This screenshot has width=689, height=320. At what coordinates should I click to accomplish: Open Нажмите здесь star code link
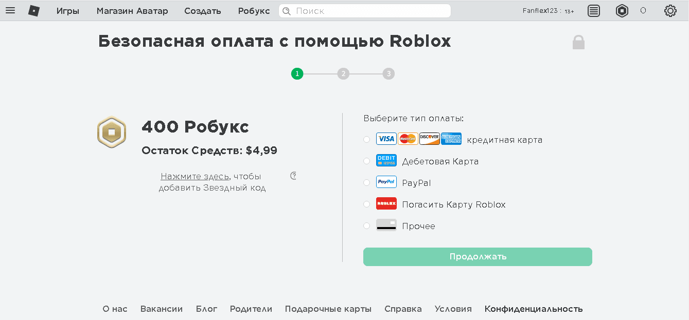(x=195, y=176)
